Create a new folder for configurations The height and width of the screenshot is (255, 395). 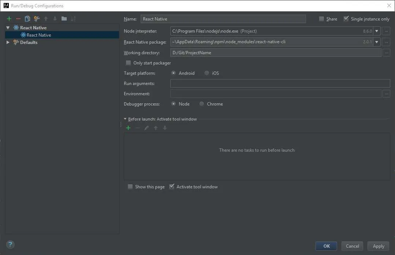(x=64, y=19)
